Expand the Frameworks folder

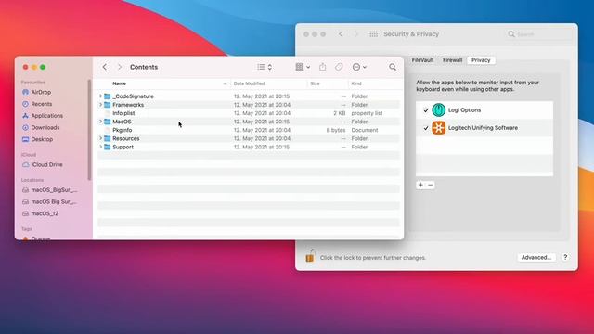100,105
